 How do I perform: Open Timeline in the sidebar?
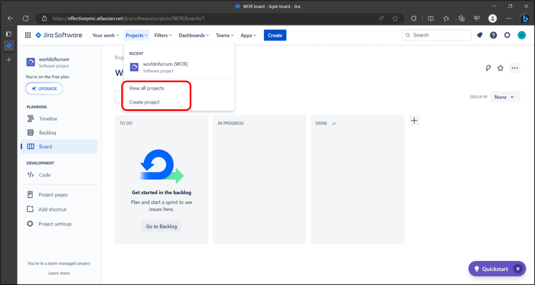click(59, 119)
